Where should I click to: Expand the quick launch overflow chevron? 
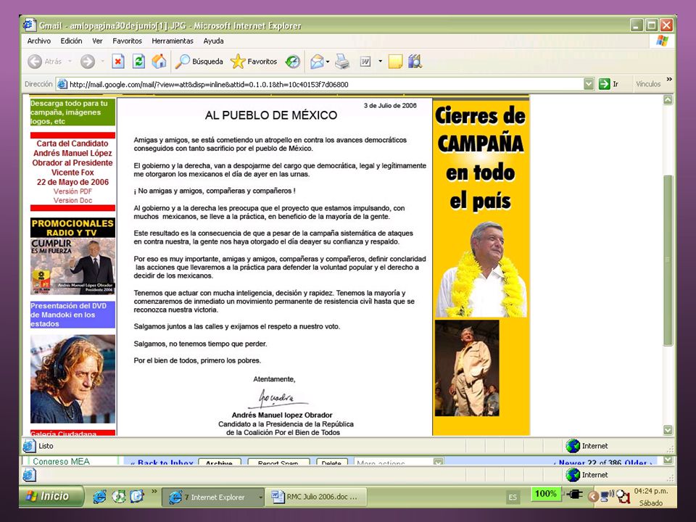[x=154, y=492]
